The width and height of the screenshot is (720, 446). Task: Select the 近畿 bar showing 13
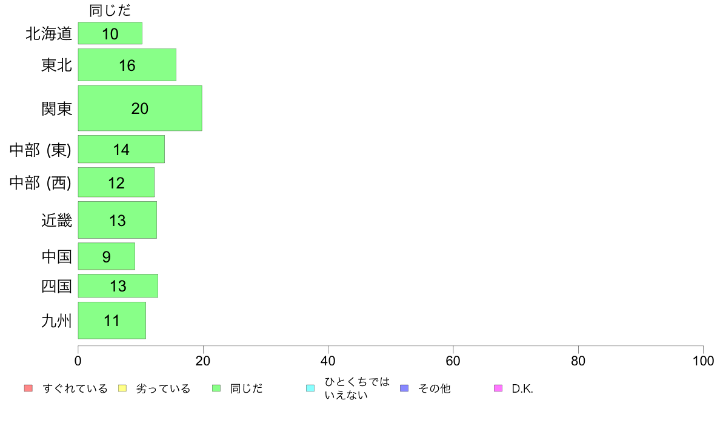[x=118, y=221]
